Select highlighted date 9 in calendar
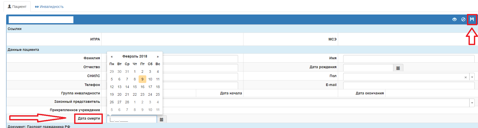 tap(142, 79)
